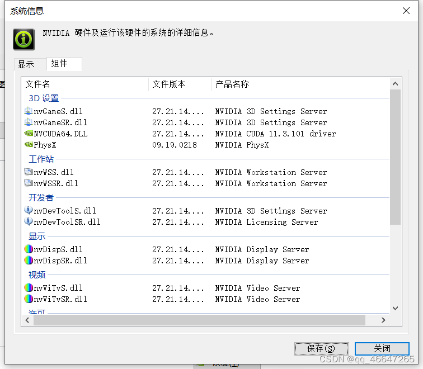The height and width of the screenshot is (369, 423).
Task: Click the NVCUDA64.DLL version 27.21.14....
Action: [x=178, y=134]
